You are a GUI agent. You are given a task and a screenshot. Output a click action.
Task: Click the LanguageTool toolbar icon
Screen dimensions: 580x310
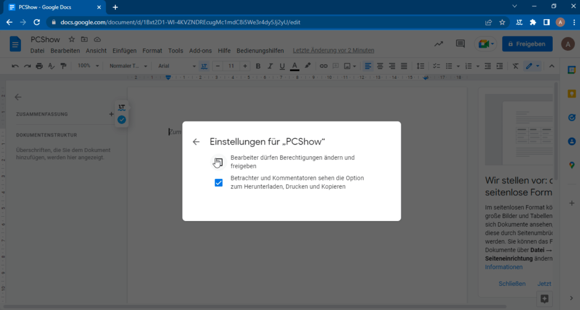pos(204,66)
